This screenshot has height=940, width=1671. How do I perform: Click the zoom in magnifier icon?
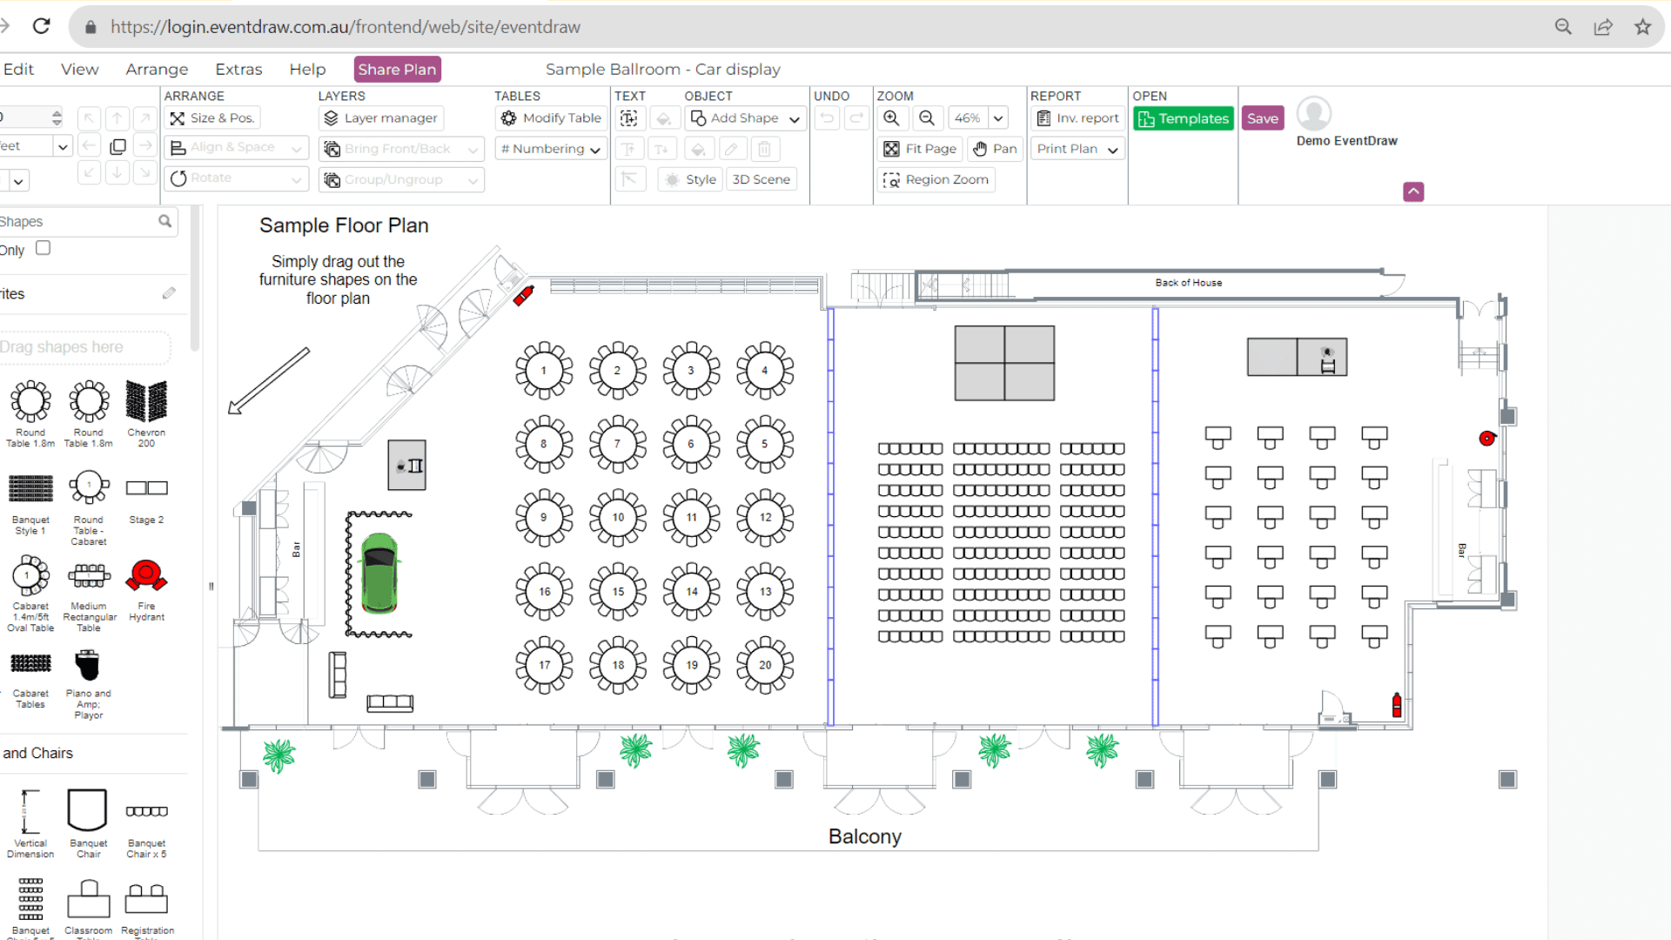892,118
